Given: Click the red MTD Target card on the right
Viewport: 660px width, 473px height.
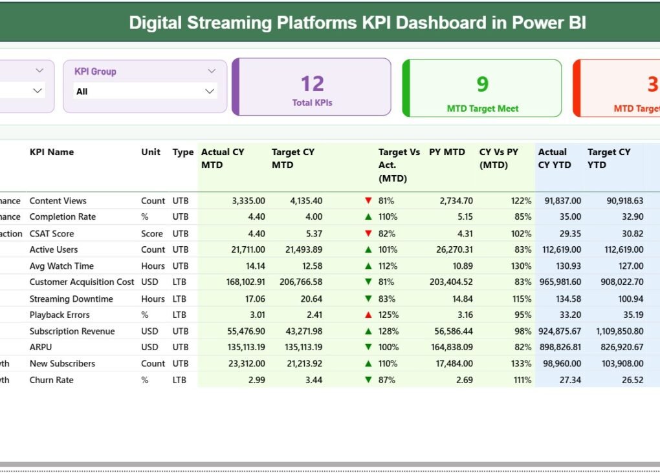Looking at the screenshot, I should tap(621, 88).
